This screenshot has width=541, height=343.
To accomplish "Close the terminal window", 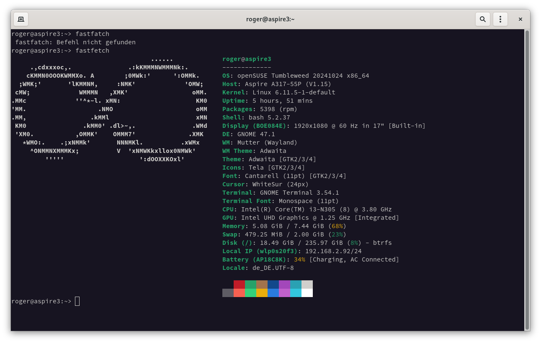I will 520,19.
